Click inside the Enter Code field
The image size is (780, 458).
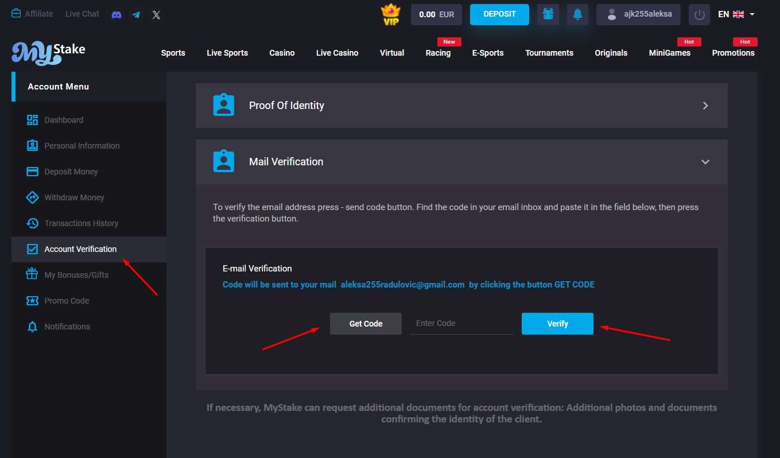(461, 323)
